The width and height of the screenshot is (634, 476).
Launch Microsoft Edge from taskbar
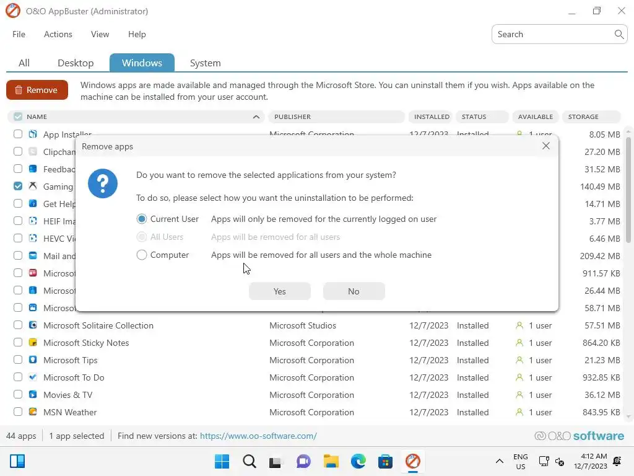[358, 461]
